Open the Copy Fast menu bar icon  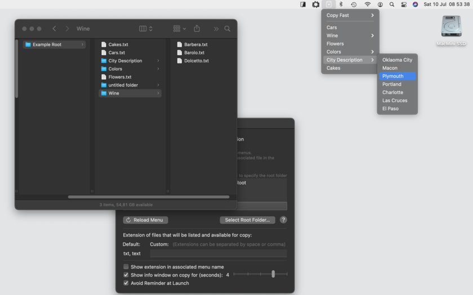328,4
